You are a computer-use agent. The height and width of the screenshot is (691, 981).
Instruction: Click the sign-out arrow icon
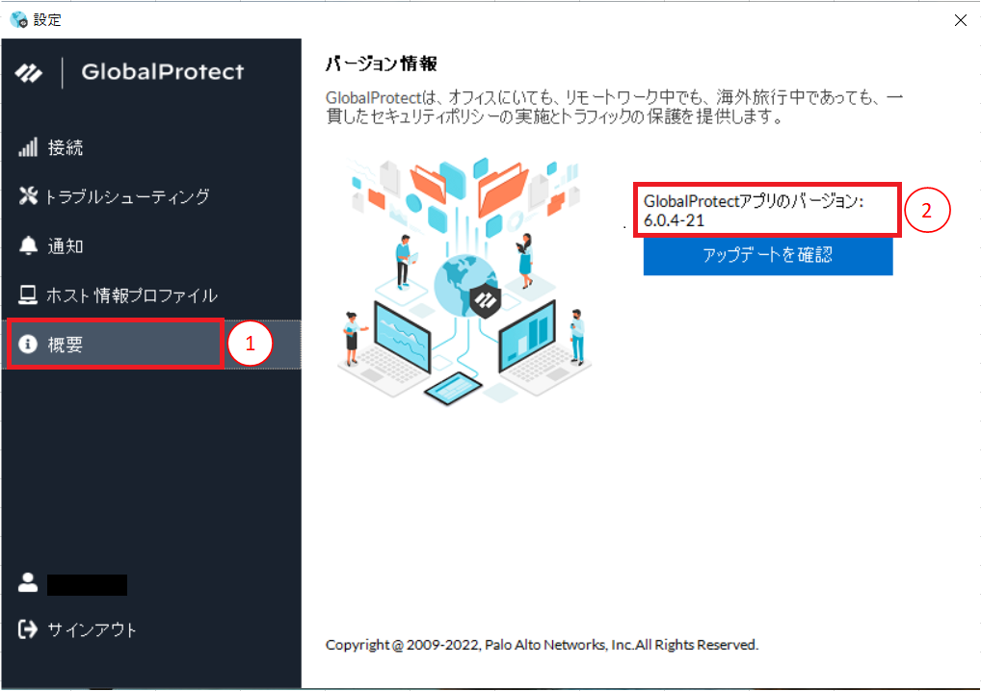(x=28, y=629)
